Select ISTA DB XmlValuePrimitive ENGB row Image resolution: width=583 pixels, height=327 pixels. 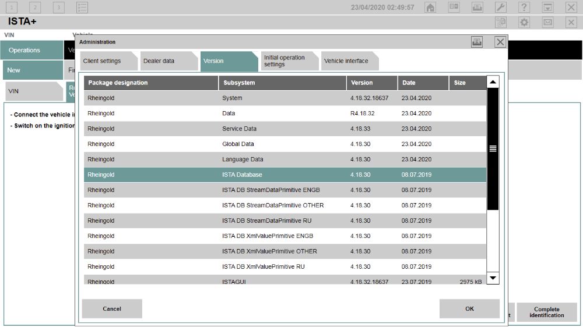click(285, 236)
